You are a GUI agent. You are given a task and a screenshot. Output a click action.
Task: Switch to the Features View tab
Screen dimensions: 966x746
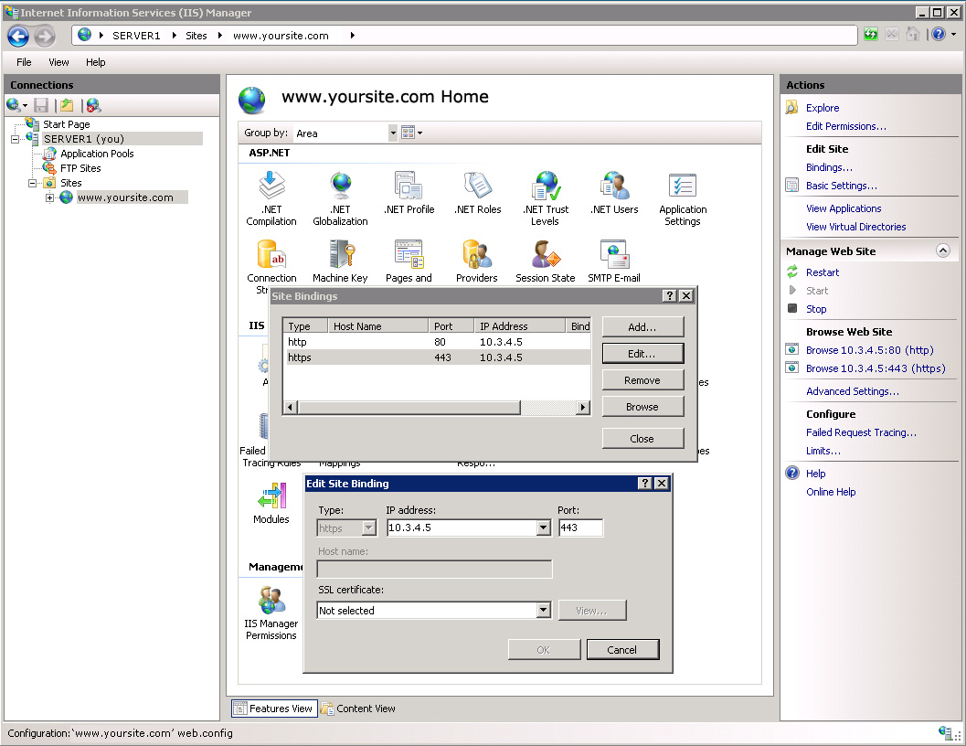(275, 709)
